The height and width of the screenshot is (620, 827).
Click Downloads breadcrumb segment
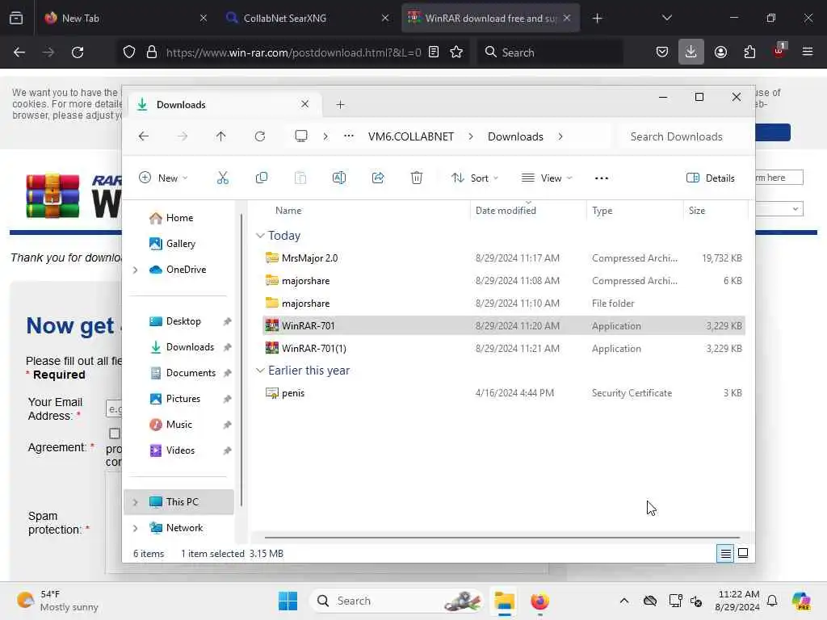[515, 136]
